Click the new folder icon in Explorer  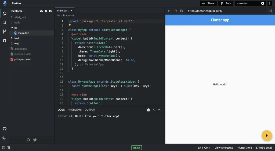50,11
